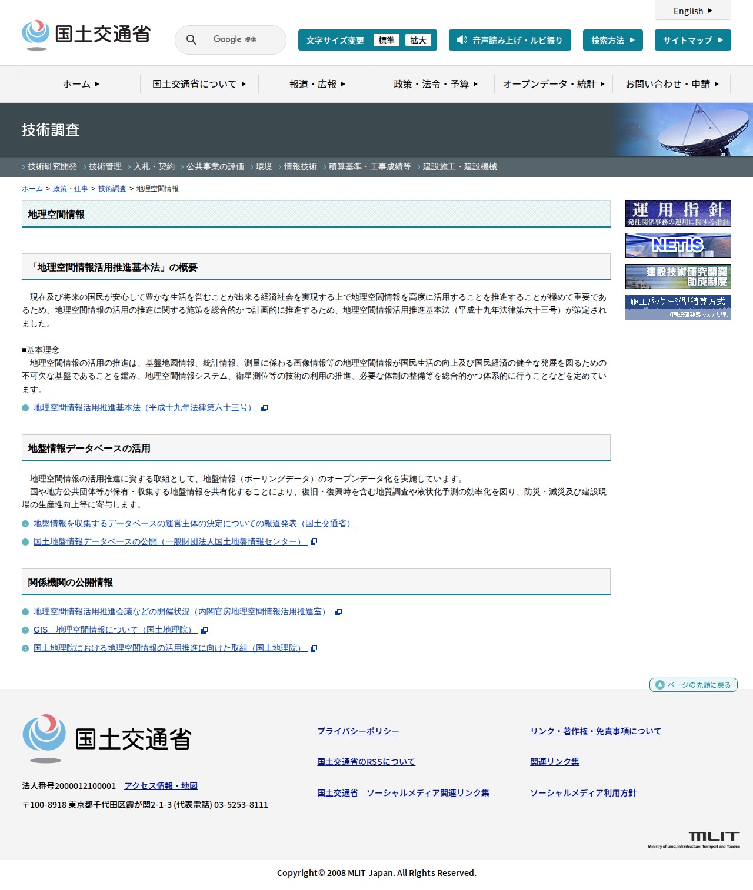Open 関連リンク集 footer link
Image resolution: width=753 pixels, height=890 pixels.
tap(555, 762)
